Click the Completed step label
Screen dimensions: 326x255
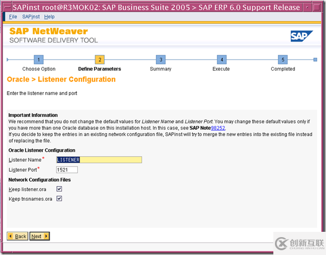[283, 69]
